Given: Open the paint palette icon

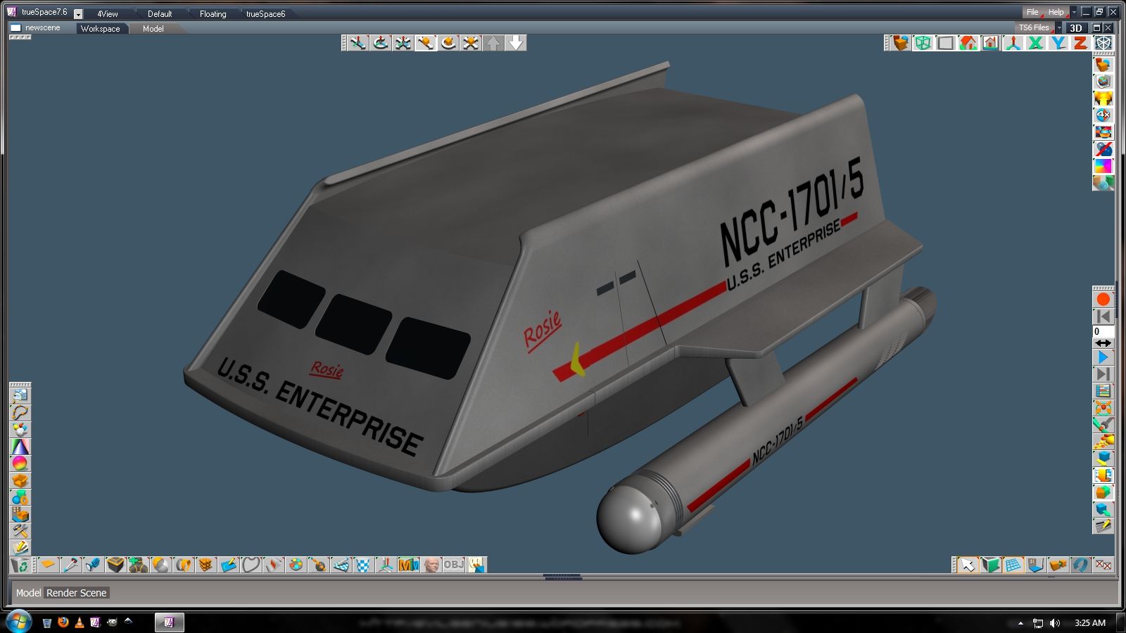Looking at the screenshot, I should (296, 565).
